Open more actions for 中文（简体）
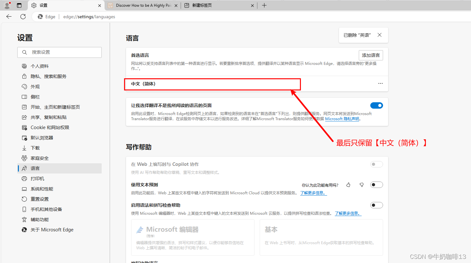 pos(380,83)
